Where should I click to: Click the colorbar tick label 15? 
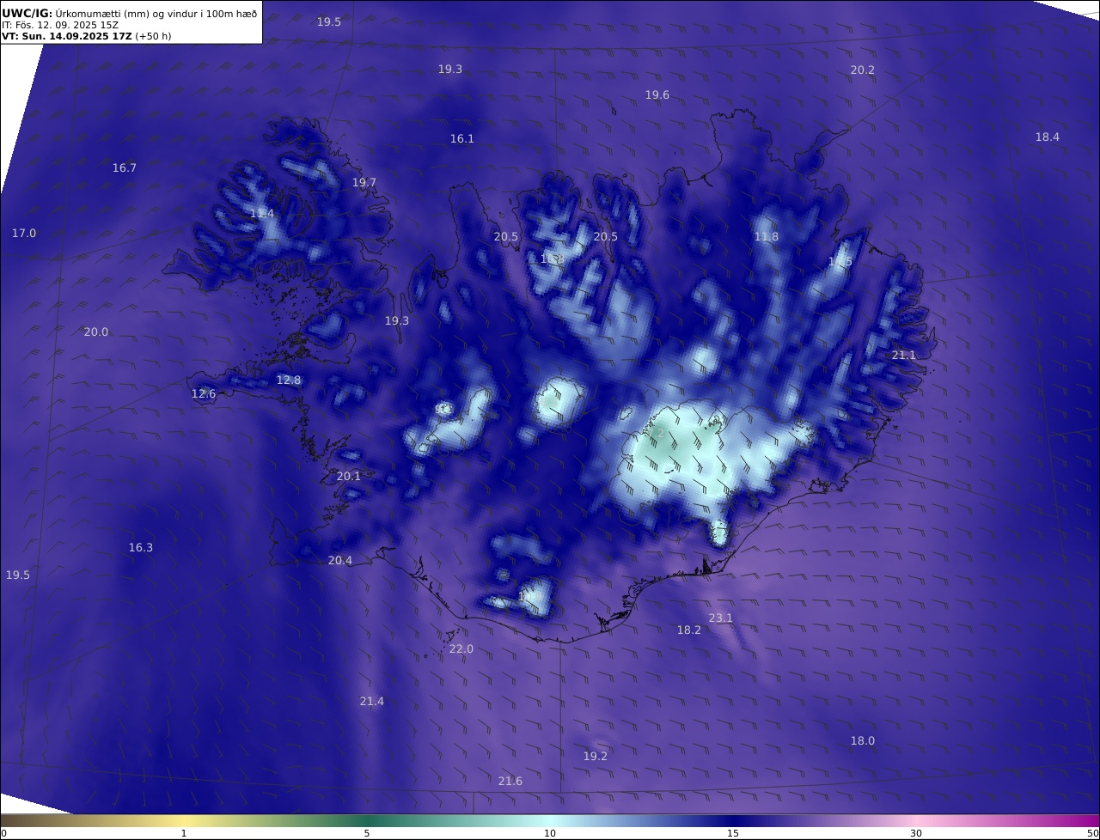click(733, 833)
